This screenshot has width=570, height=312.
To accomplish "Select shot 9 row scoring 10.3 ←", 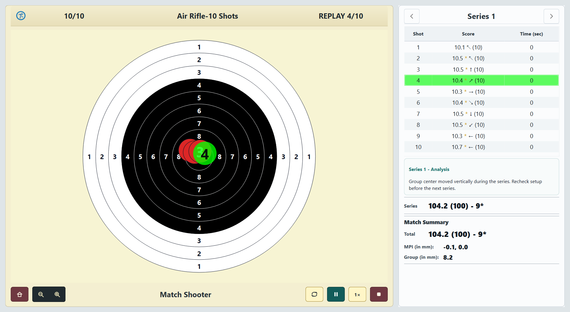I will coord(481,136).
